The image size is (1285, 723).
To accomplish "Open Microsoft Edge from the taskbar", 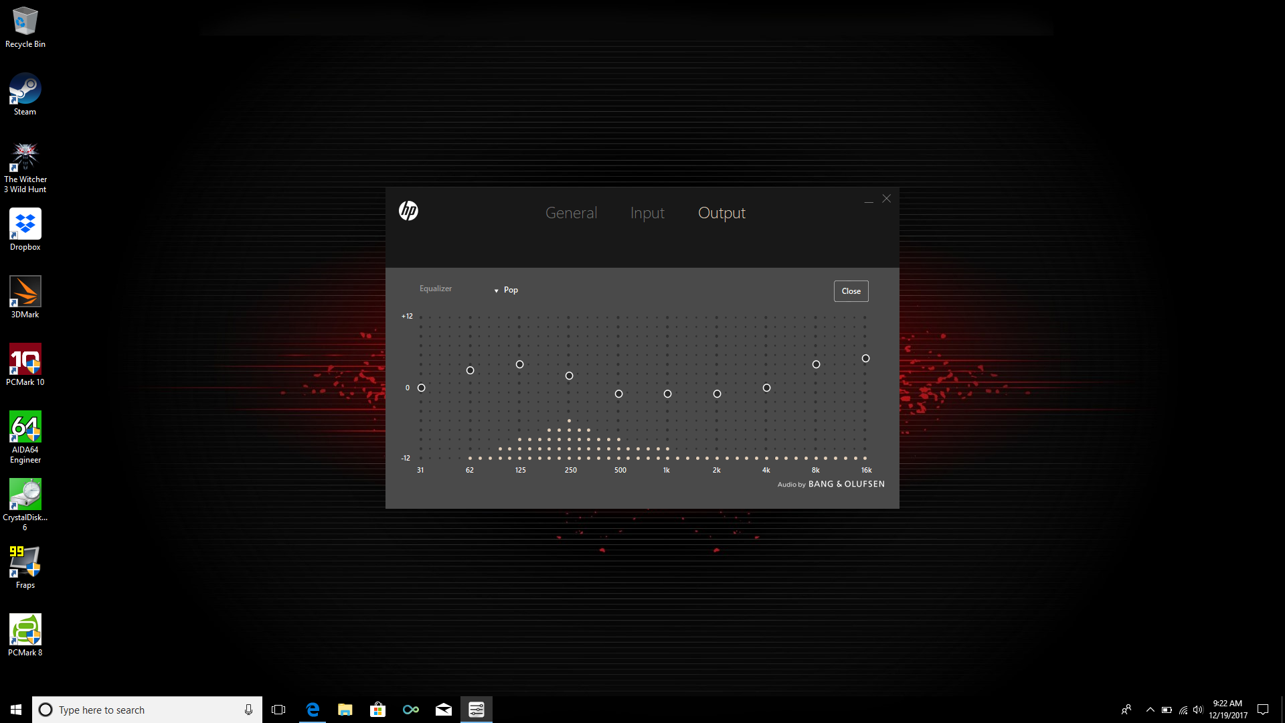I will click(x=312, y=709).
